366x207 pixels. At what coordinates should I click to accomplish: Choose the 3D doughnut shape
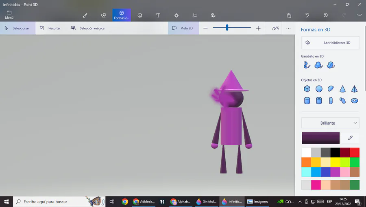[x=354, y=101]
